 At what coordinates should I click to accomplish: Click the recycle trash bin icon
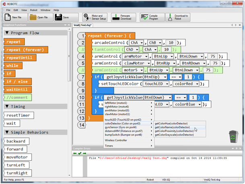point(233,137)
